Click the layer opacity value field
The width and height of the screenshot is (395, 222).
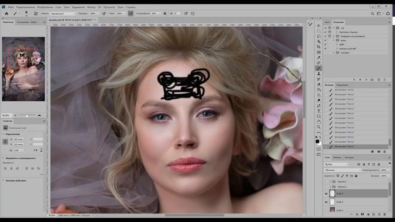[x=384, y=170]
